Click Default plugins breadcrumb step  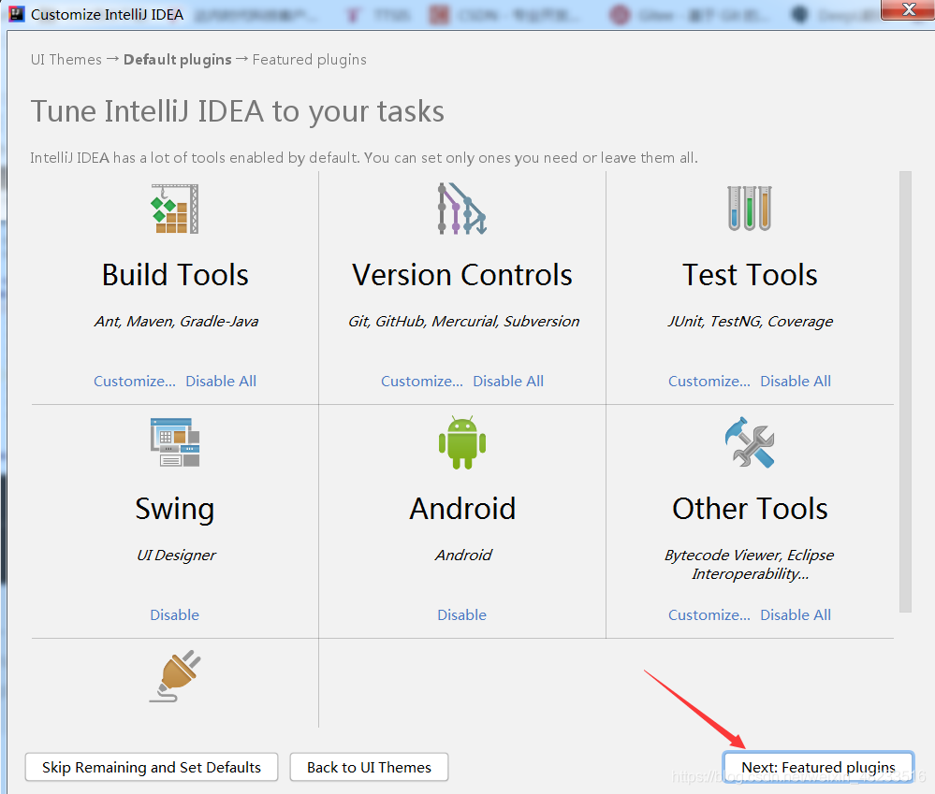point(177,60)
